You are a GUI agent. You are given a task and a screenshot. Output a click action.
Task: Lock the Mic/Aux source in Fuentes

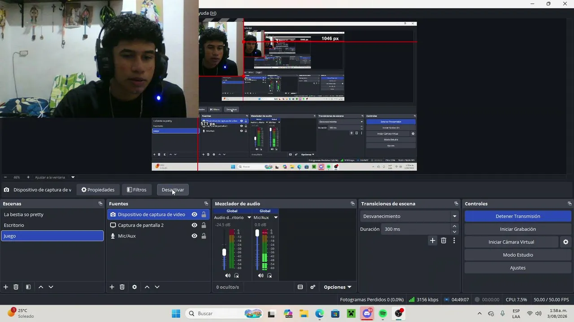204,236
